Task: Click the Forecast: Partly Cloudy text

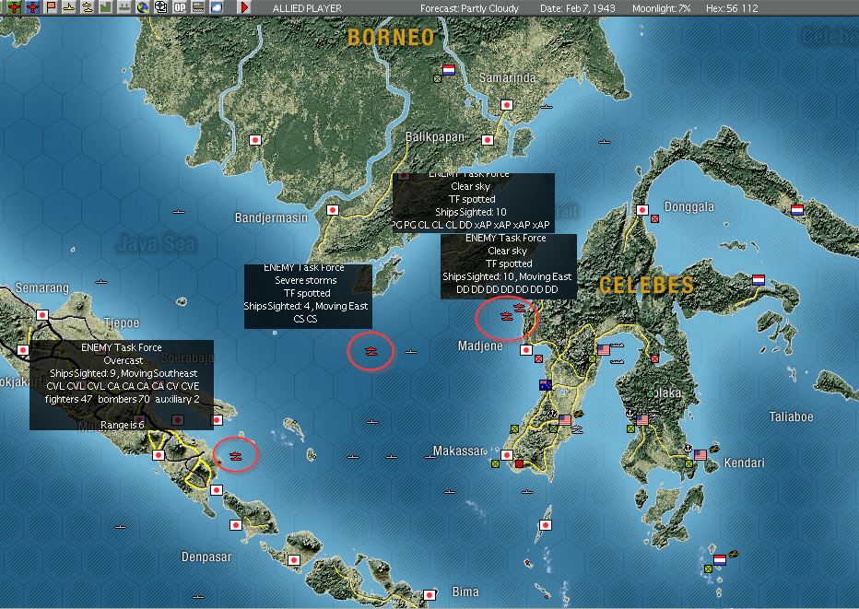Action: (x=469, y=8)
